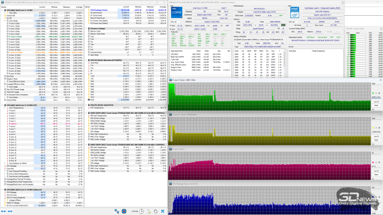383x215 pixels.
Task: Expand the Core Usage tree node
Action: pyautogui.click(x=5, y=87)
